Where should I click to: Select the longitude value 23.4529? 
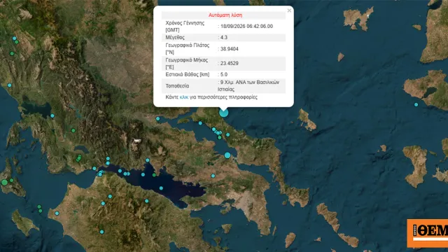pyautogui.click(x=230, y=63)
